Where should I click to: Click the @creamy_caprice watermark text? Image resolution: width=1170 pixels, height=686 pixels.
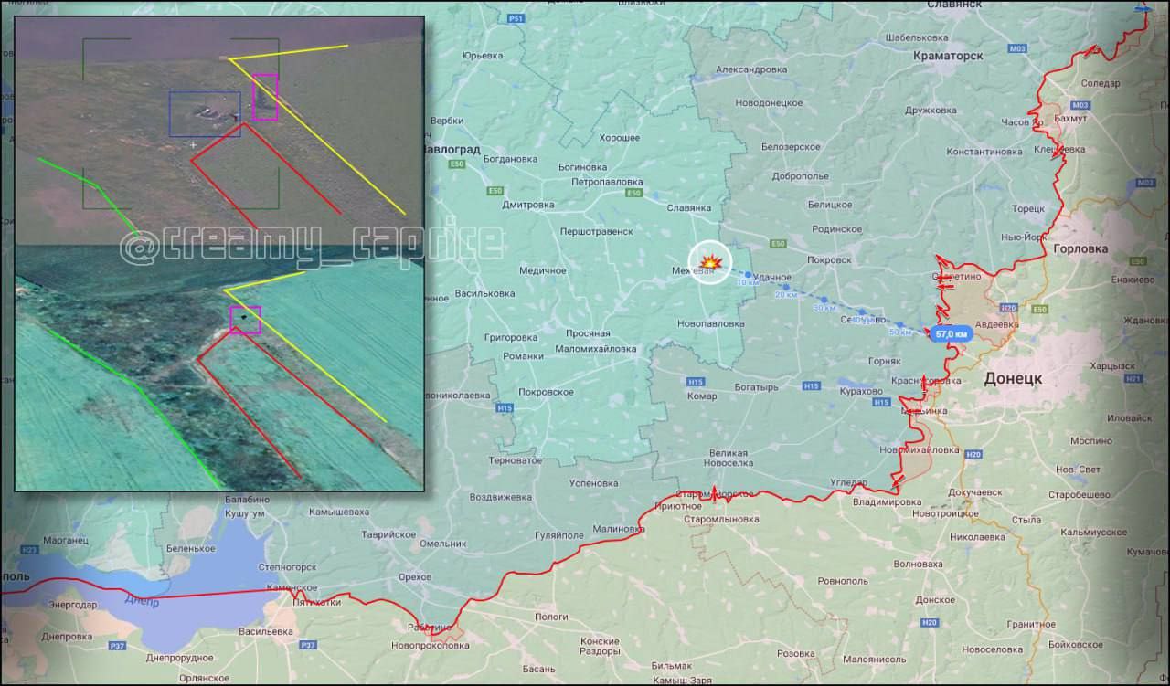(x=312, y=244)
